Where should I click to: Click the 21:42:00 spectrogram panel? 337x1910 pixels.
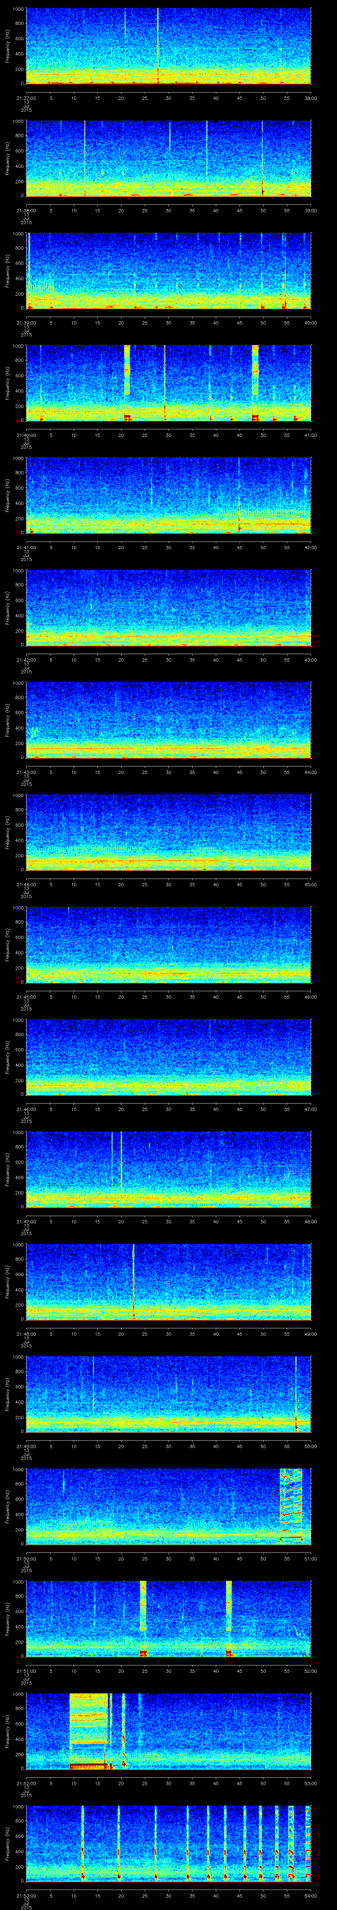tap(168, 607)
